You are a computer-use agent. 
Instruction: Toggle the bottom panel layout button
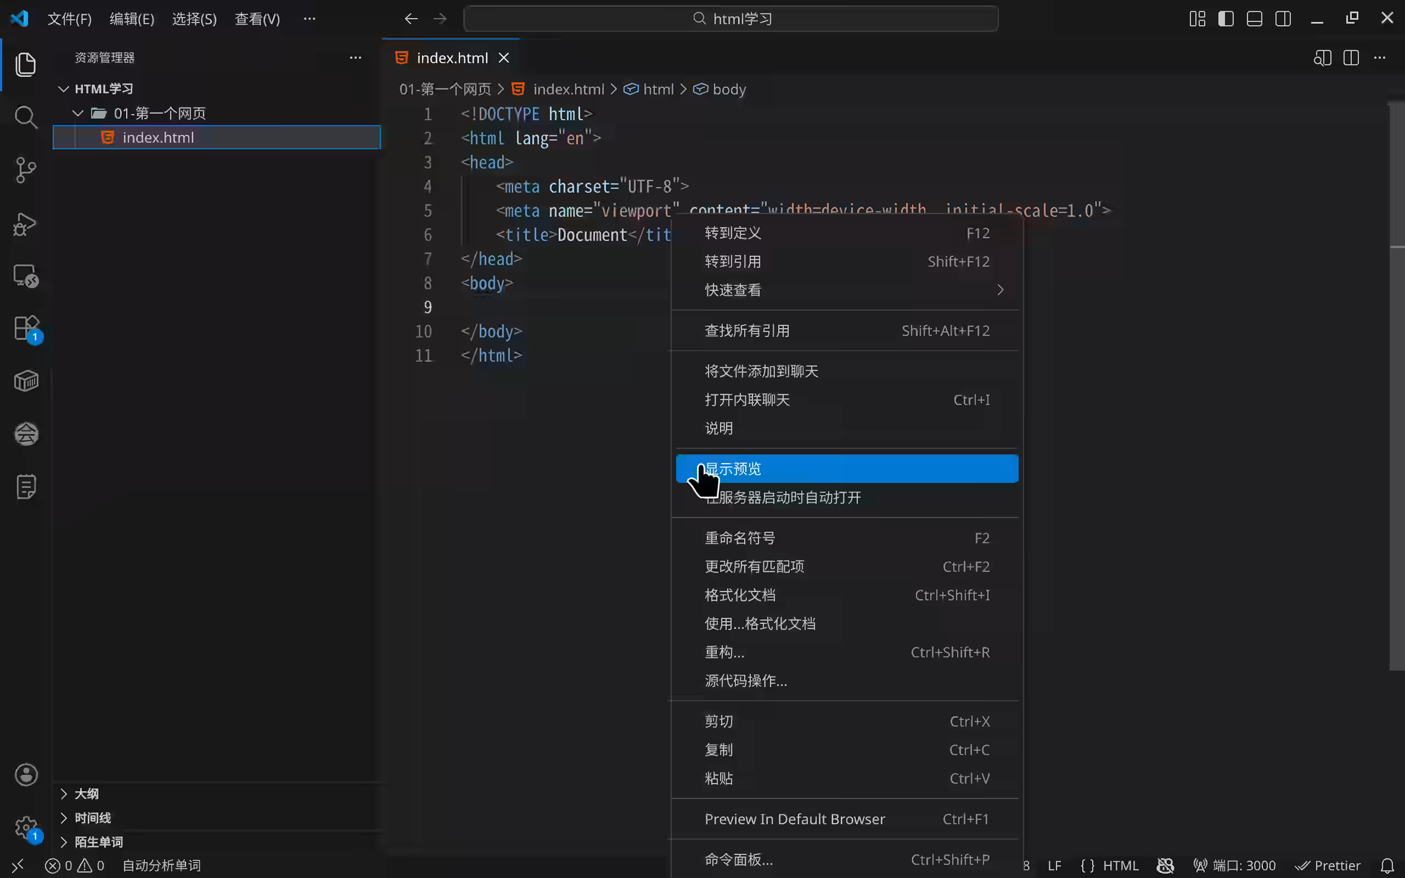tap(1254, 19)
